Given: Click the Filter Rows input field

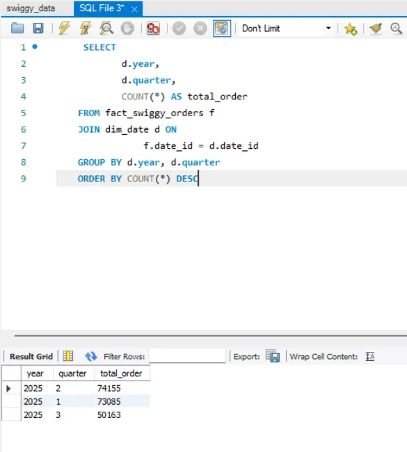Looking at the screenshot, I should pyautogui.click(x=187, y=356).
